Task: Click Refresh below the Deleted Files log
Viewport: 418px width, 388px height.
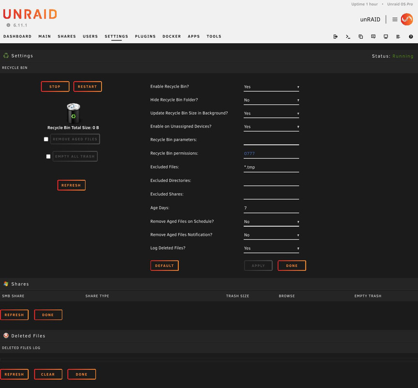Action: coord(15,374)
